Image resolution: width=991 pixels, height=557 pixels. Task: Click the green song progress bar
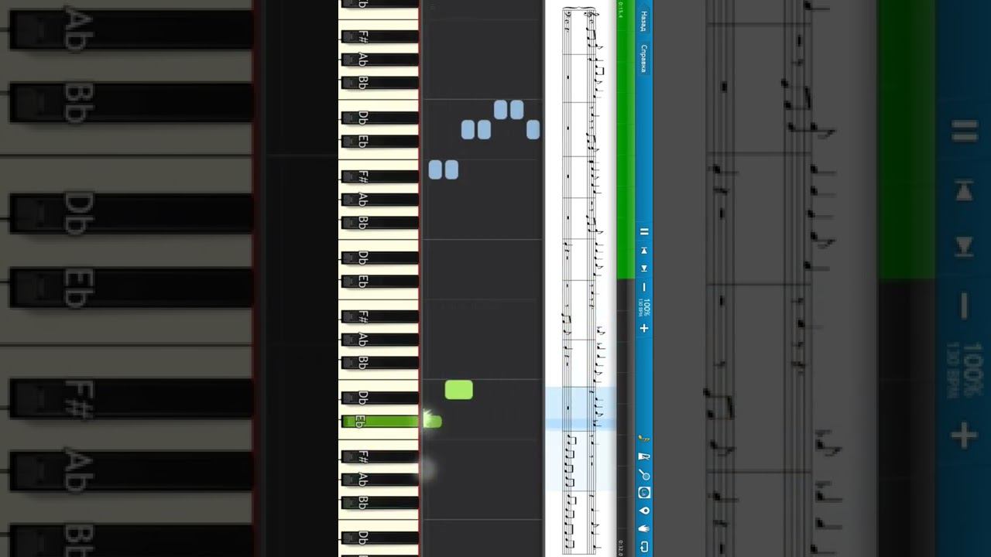(x=626, y=139)
